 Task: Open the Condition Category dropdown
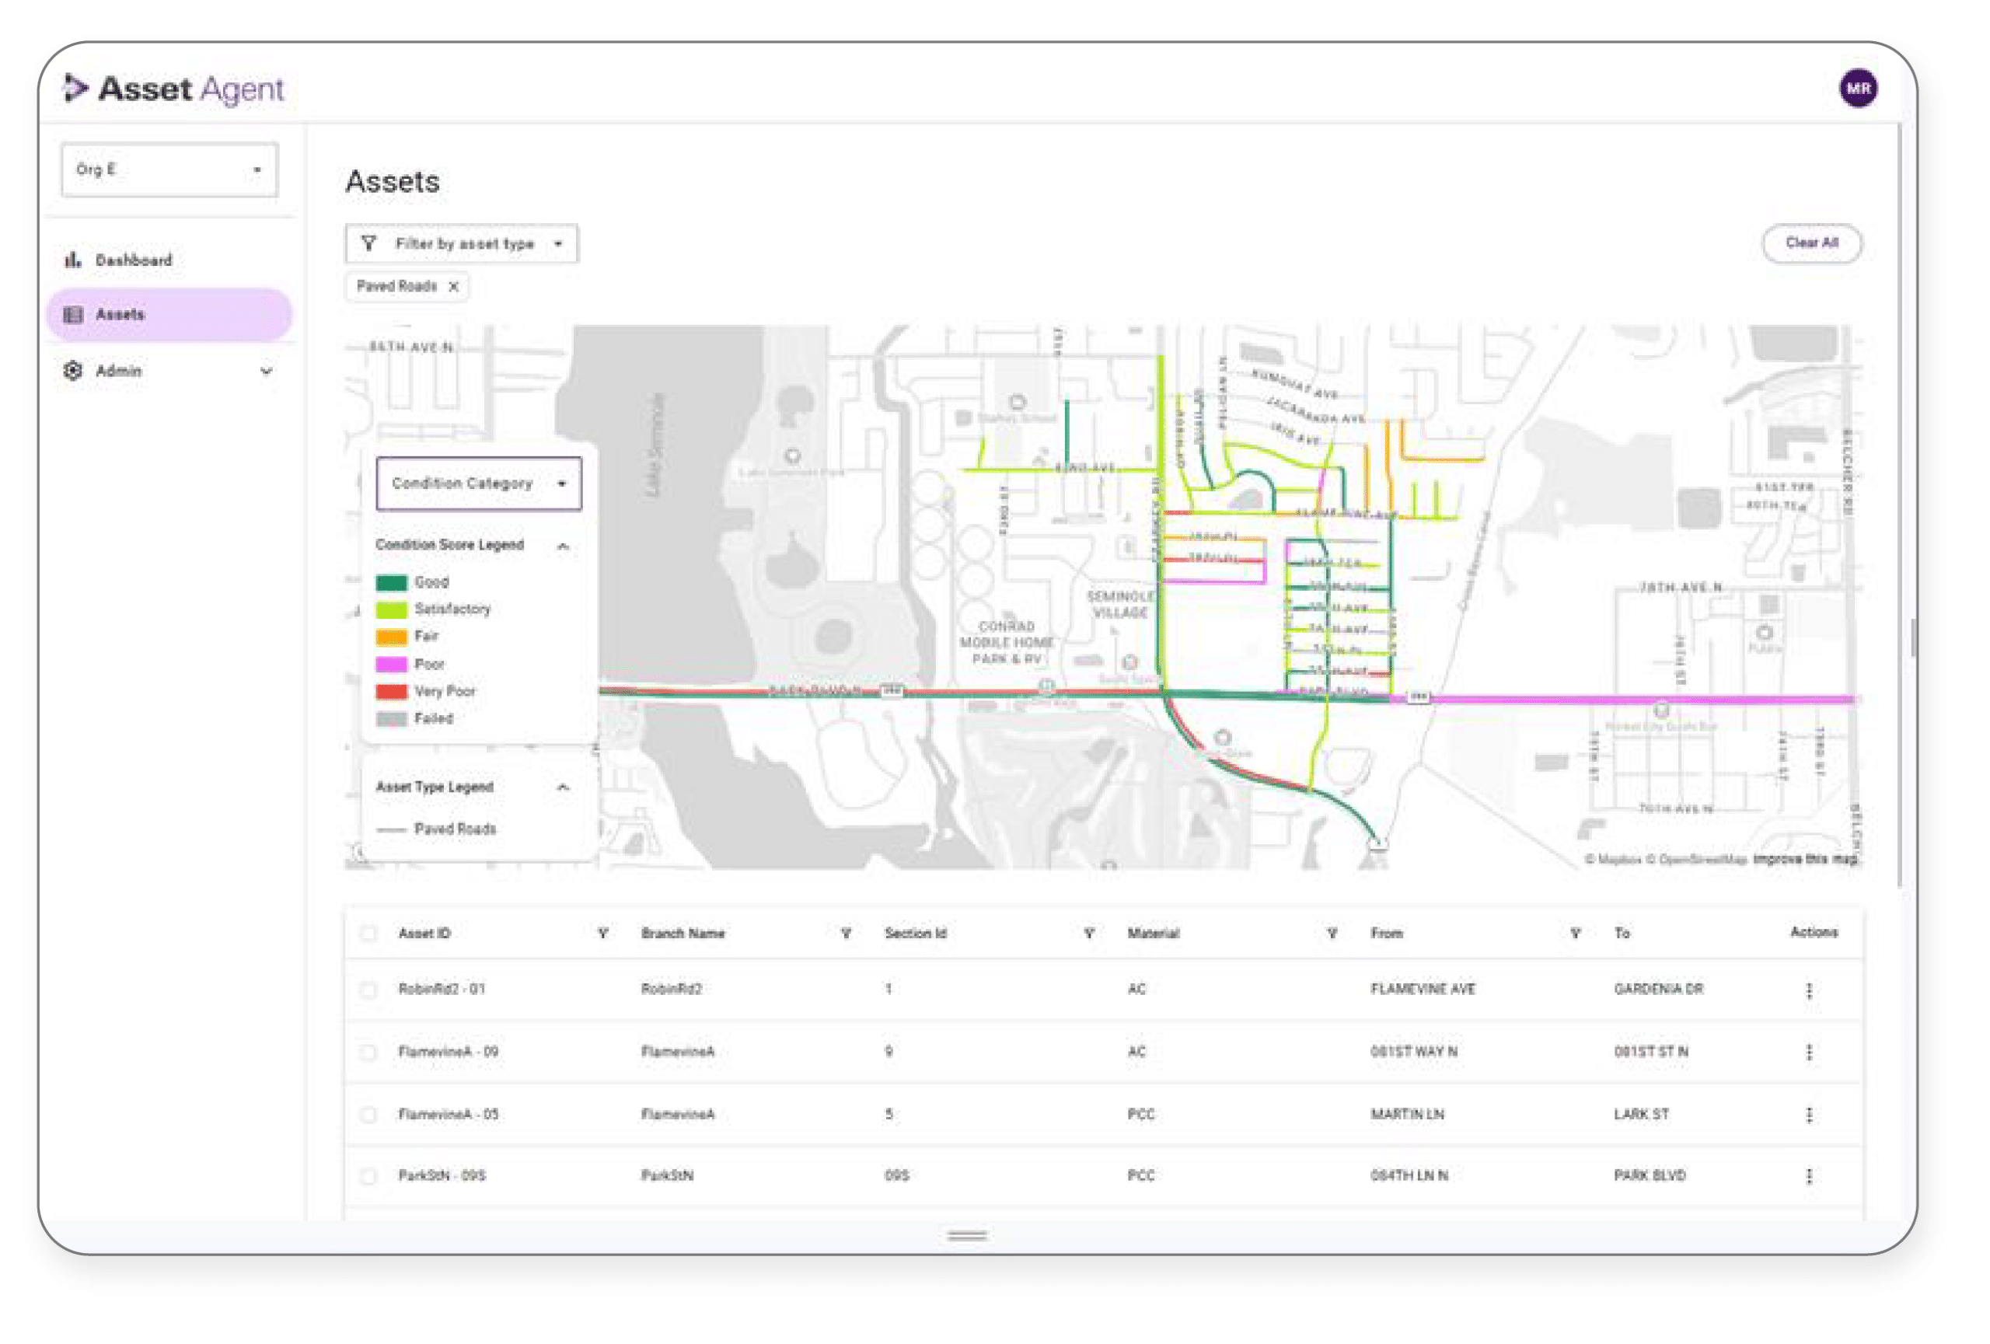[479, 483]
